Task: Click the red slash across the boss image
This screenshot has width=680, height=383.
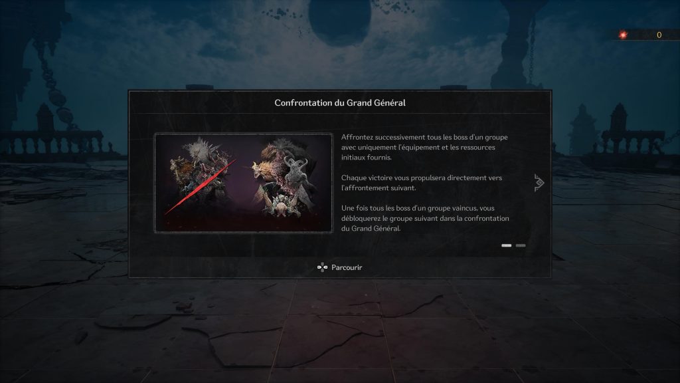Action: pyautogui.click(x=201, y=187)
